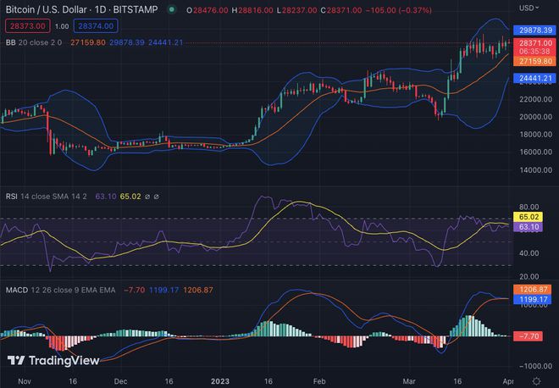559x388 pixels.
Task: Click the 80.00 RSI axis label
Action: click(x=529, y=207)
